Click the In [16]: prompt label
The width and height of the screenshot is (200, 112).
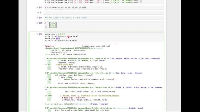[40, 18]
